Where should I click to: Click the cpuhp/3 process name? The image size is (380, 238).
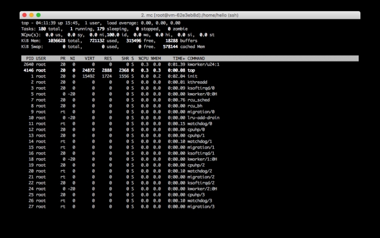click(196, 195)
